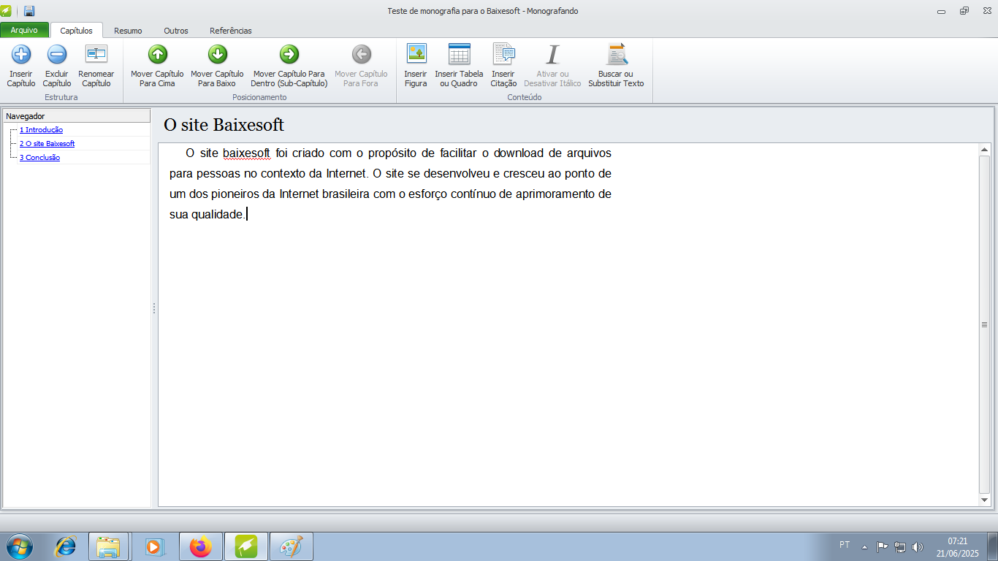Click the greyed Mover Capítulo Para Fora icon

point(362,54)
